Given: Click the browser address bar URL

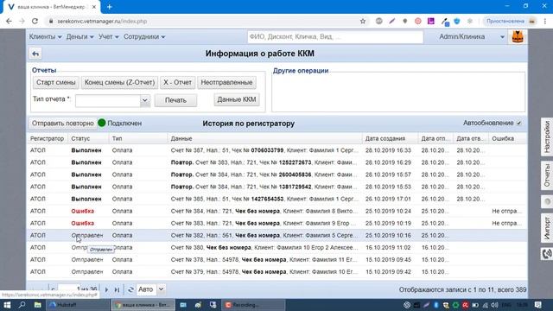Looking at the screenshot, I should (102, 21).
